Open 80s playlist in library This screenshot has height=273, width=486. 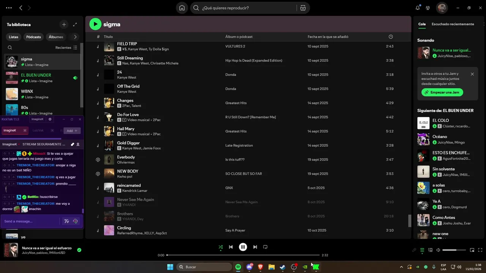pyautogui.click(x=42, y=110)
